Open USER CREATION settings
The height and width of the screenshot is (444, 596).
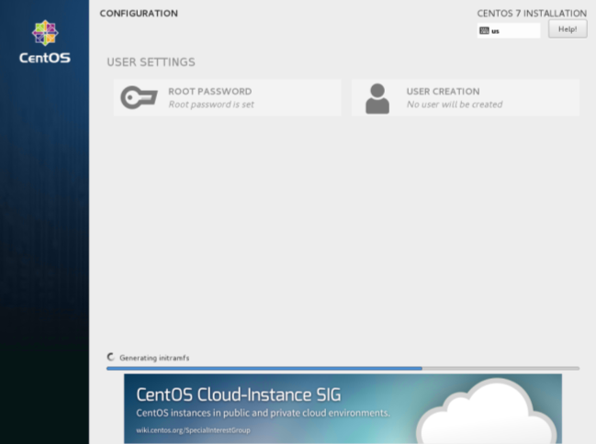[466, 97]
